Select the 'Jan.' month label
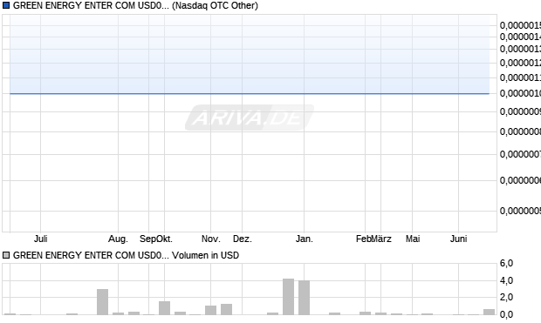This screenshot has width=541, height=323. (305, 239)
